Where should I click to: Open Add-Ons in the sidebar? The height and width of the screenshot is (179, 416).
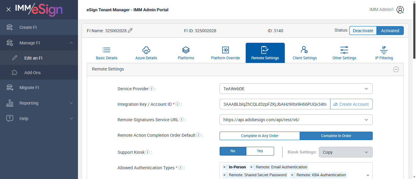click(x=33, y=73)
